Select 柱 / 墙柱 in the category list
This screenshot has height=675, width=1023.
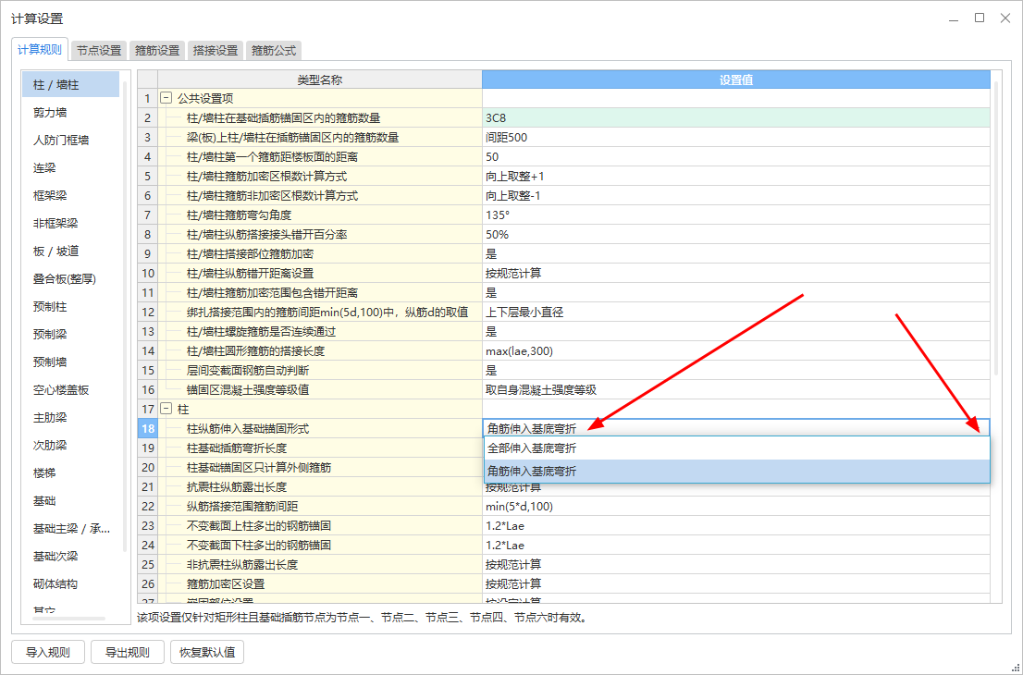coord(71,85)
